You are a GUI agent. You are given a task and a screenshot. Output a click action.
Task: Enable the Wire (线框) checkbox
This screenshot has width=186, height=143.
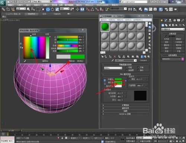pyautogui.click(x=127, y=67)
